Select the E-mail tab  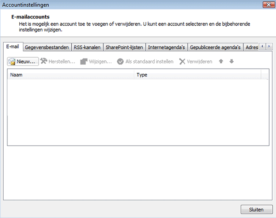coord(12,47)
